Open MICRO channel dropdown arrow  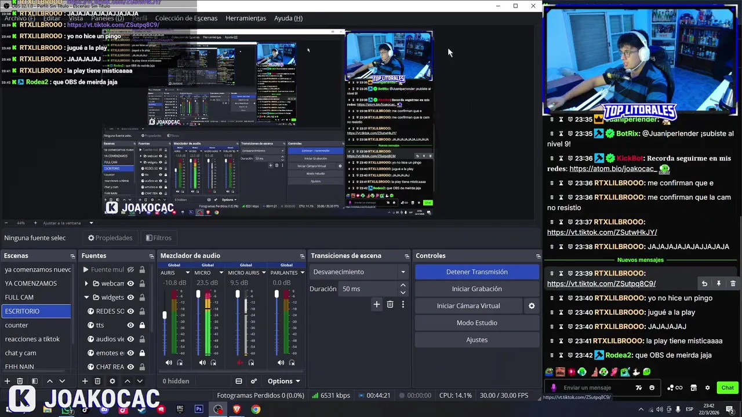(x=221, y=273)
